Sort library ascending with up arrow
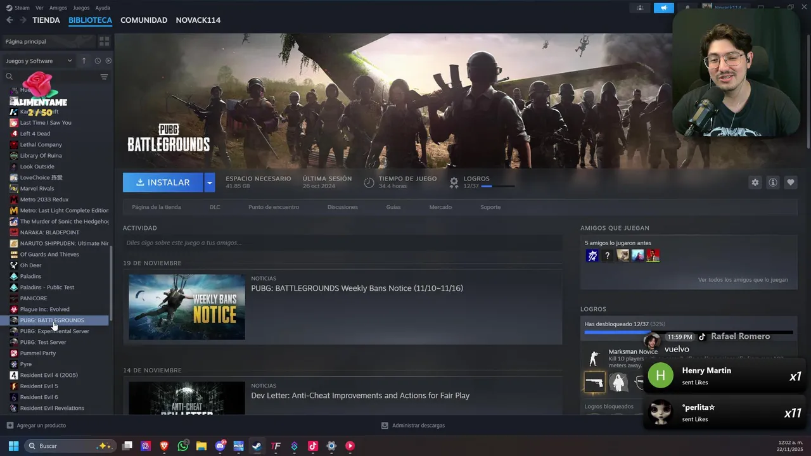Viewport: 811px width, 456px height. point(84,61)
